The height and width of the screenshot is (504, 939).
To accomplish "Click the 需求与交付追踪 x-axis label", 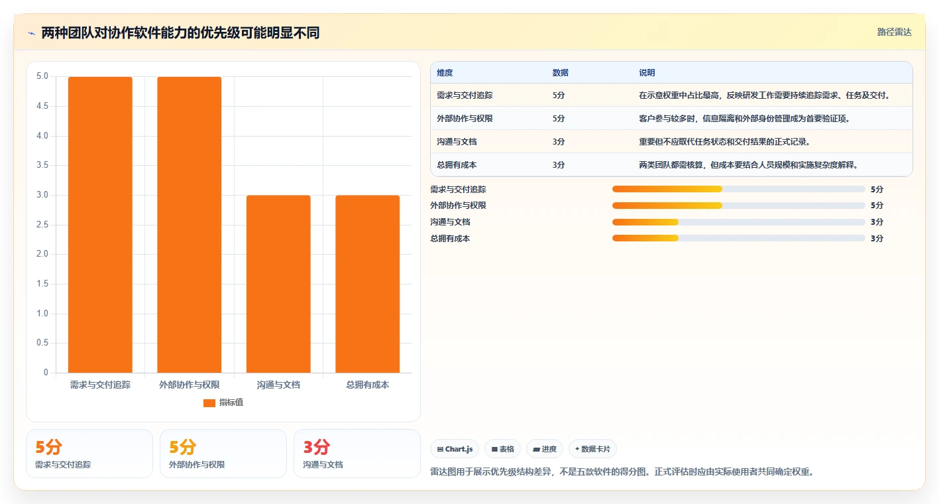I will tap(100, 385).
